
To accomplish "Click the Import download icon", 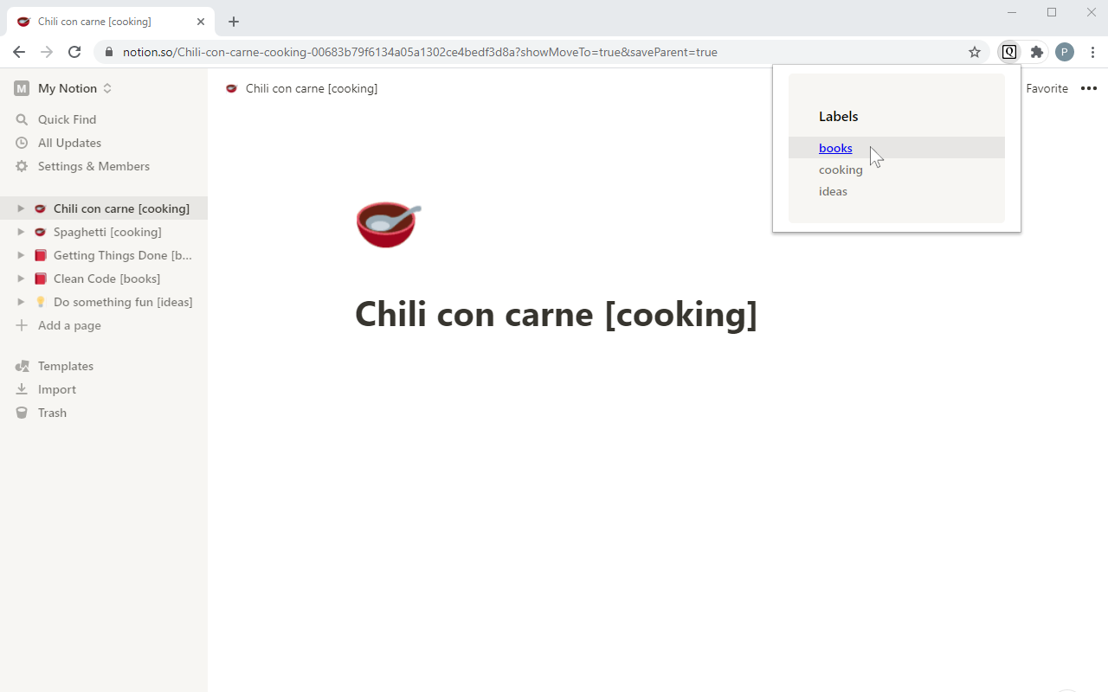I will click(x=22, y=389).
